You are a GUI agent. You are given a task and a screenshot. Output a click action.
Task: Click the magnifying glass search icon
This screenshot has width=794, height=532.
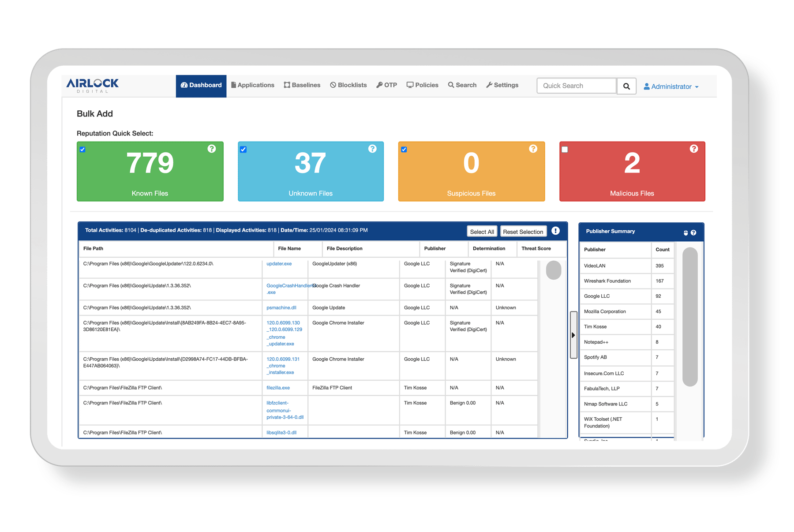[x=626, y=86]
